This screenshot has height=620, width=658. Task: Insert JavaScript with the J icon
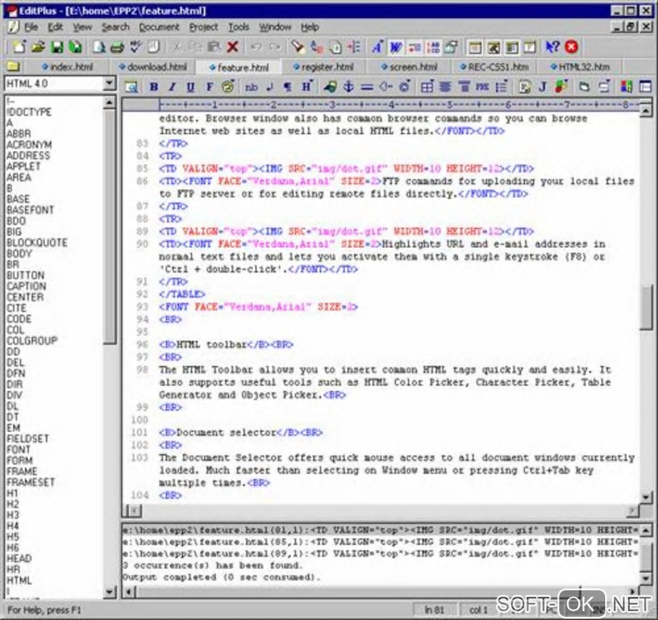coord(543,87)
